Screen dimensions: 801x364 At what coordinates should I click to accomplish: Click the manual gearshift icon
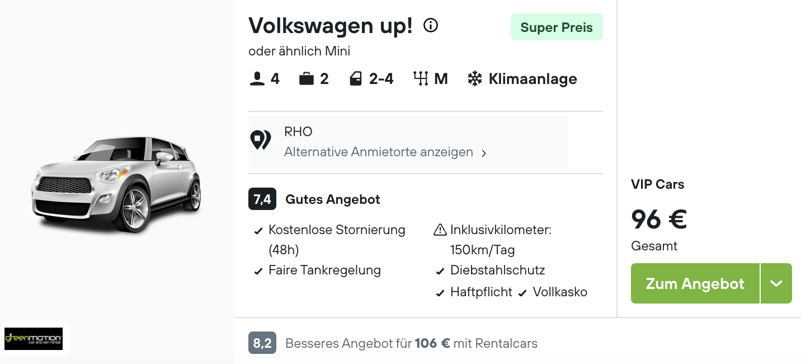click(x=421, y=79)
